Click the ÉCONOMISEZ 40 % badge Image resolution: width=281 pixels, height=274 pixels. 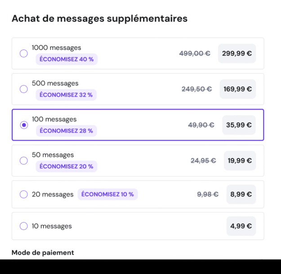pos(67,59)
